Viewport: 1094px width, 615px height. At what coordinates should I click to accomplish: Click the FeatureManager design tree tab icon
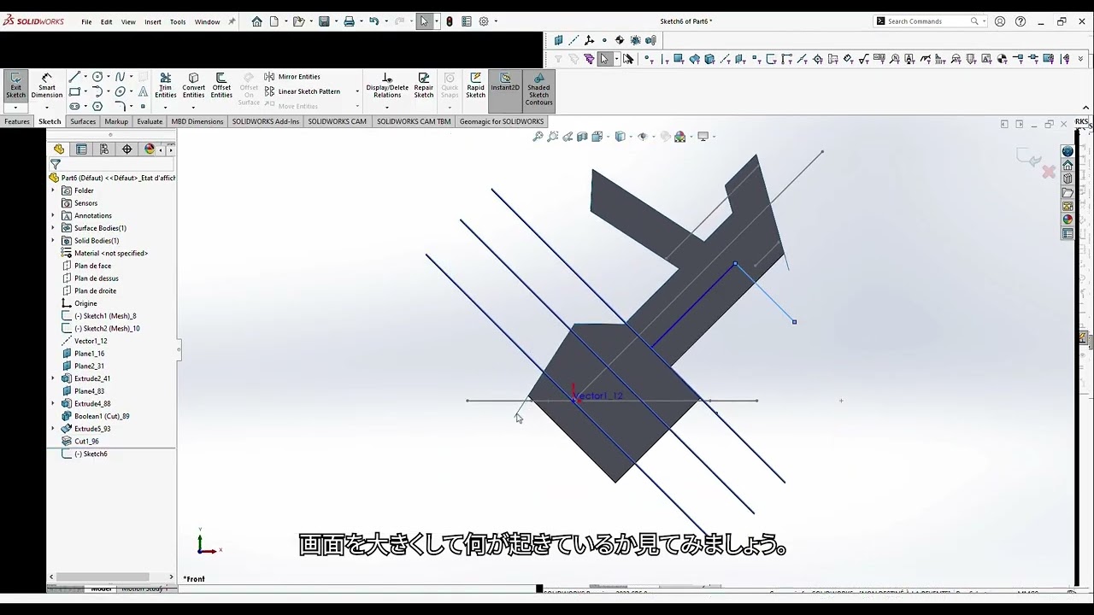point(59,149)
